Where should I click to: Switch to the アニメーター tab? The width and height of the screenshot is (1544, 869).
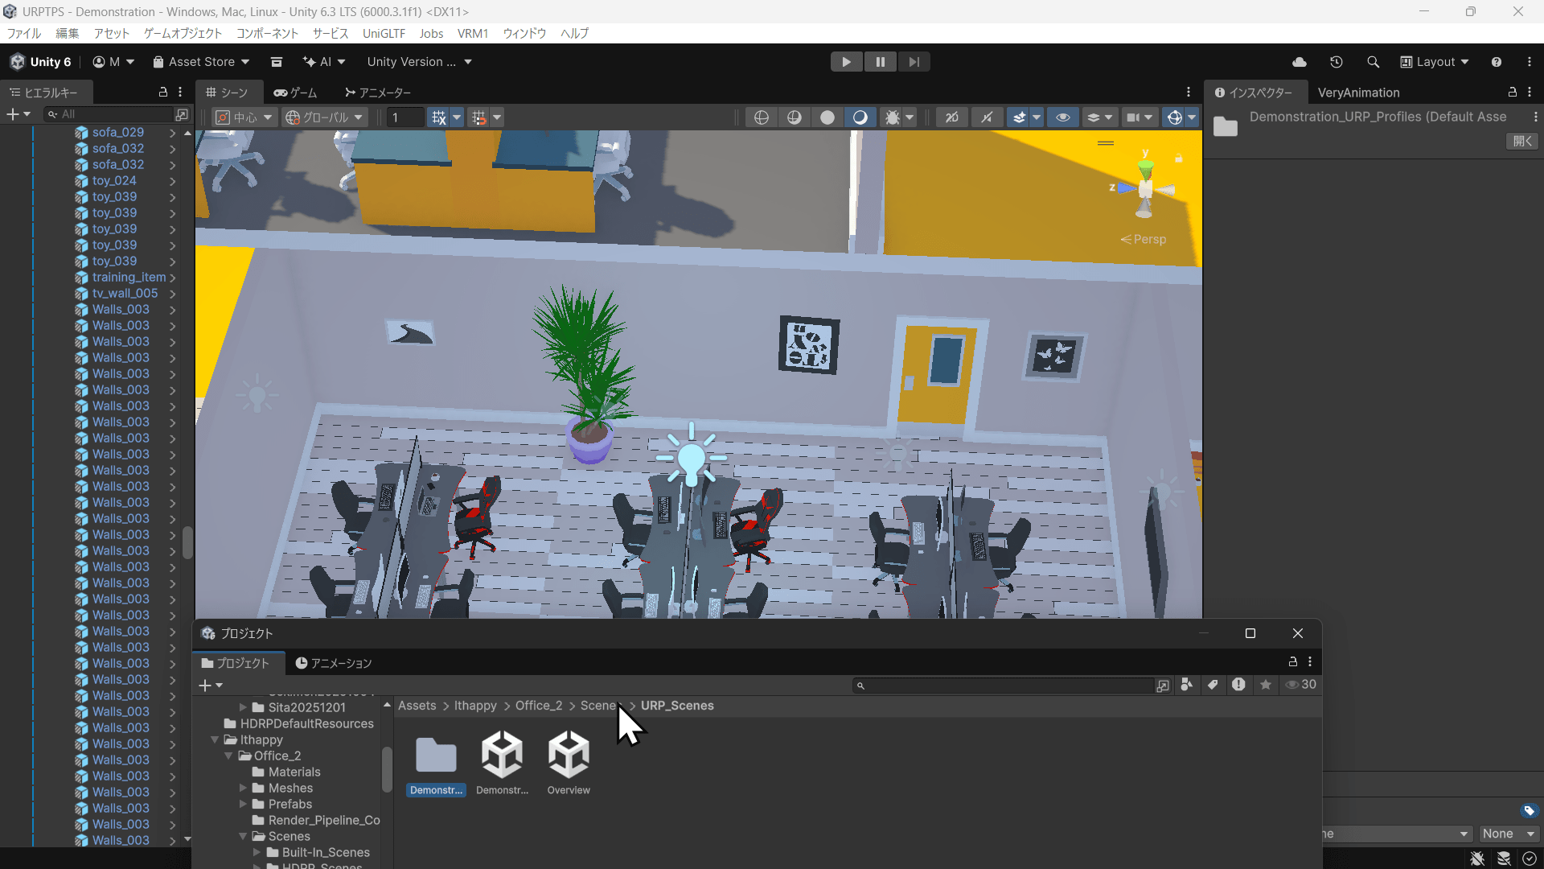pyautogui.click(x=377, y=93)
